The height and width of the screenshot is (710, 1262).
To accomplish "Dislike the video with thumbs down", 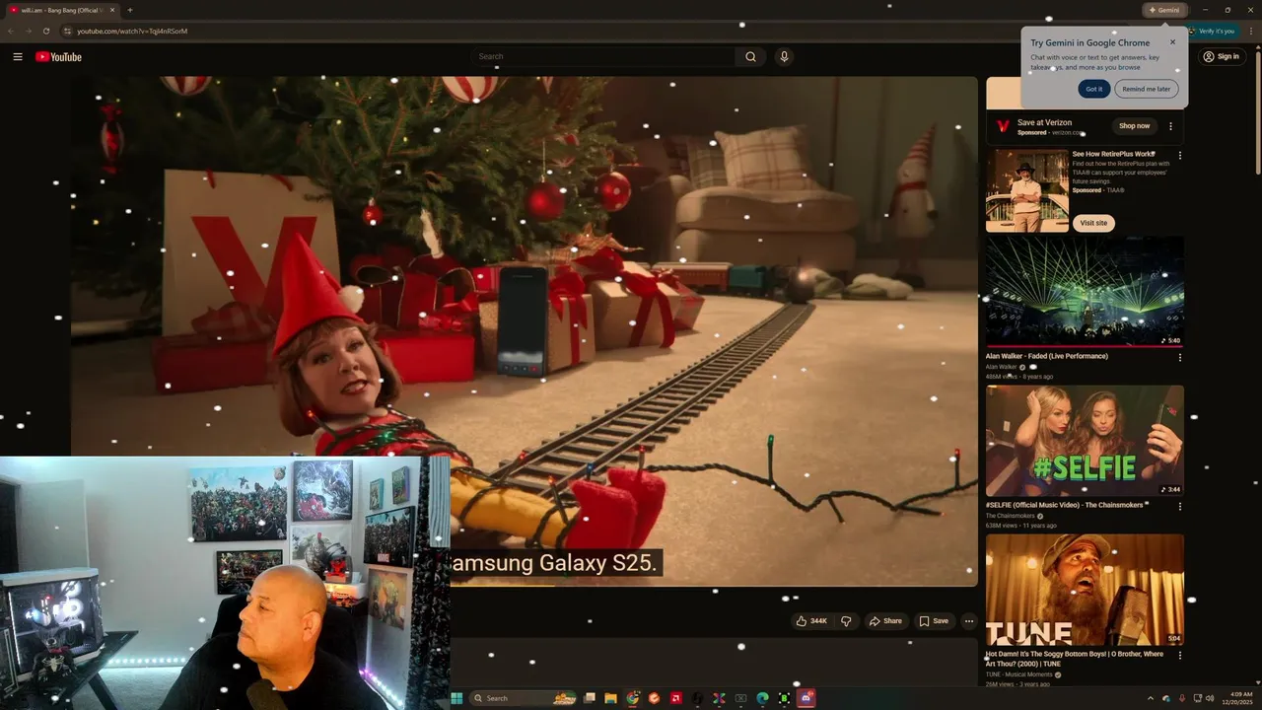I will point(846,621).
